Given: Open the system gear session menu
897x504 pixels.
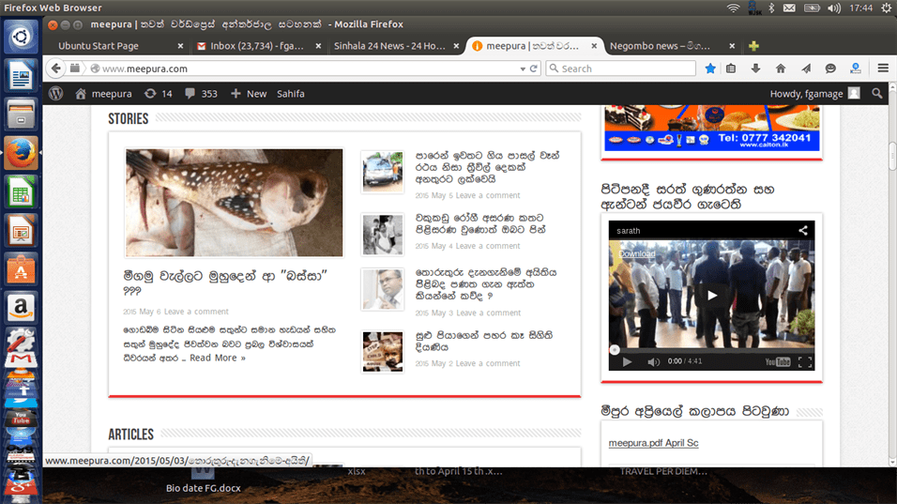Looking at the screenshot, I should click(x=886, y=8).
